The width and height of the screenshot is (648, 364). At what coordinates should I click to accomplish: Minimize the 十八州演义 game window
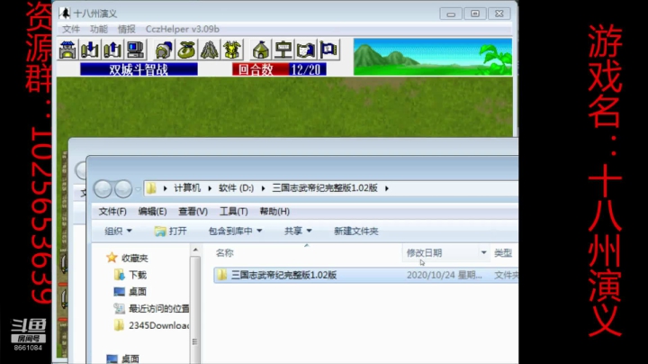coord(451,14)
